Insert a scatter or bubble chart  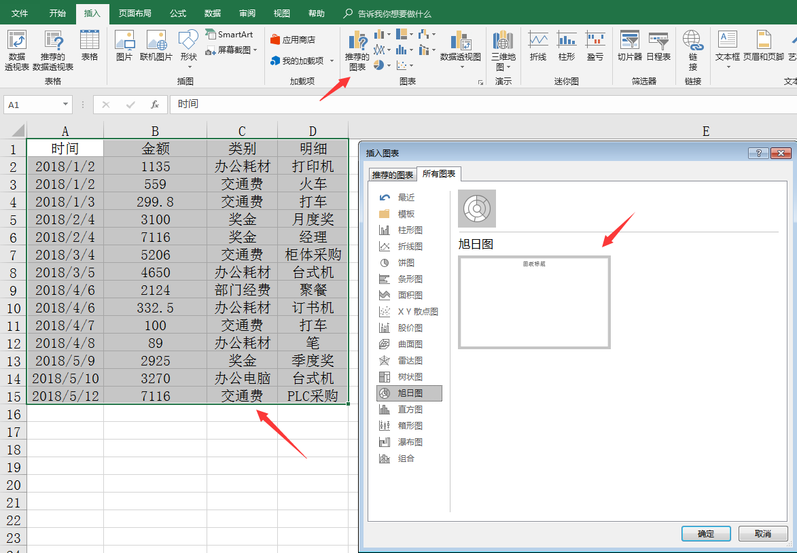click(x=404, y=65)
